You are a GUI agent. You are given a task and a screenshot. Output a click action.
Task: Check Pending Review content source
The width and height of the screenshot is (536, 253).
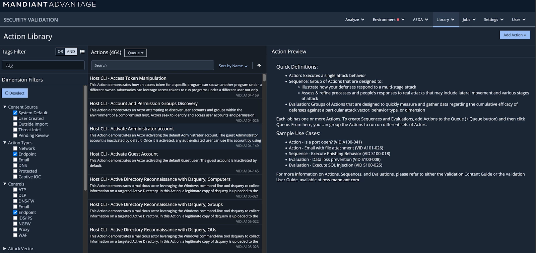click(15, 135)
